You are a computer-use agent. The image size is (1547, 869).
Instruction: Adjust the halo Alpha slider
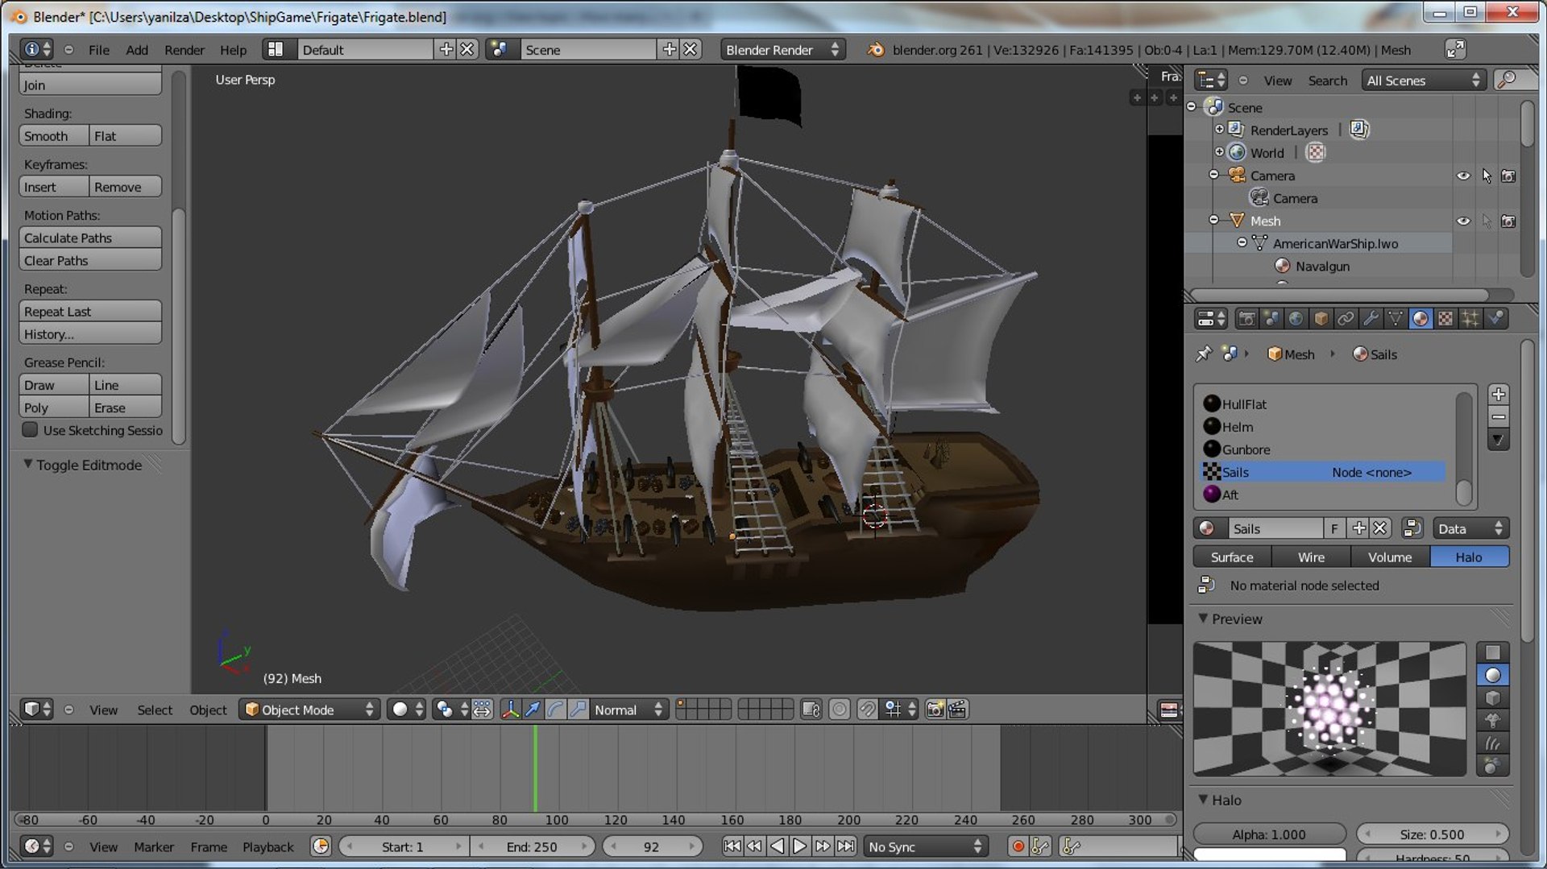point(1269,834)
